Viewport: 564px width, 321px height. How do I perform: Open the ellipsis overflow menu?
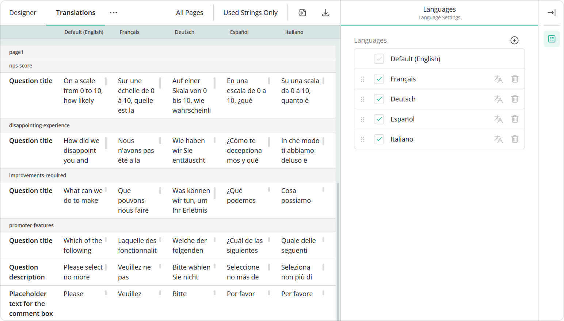113,12
